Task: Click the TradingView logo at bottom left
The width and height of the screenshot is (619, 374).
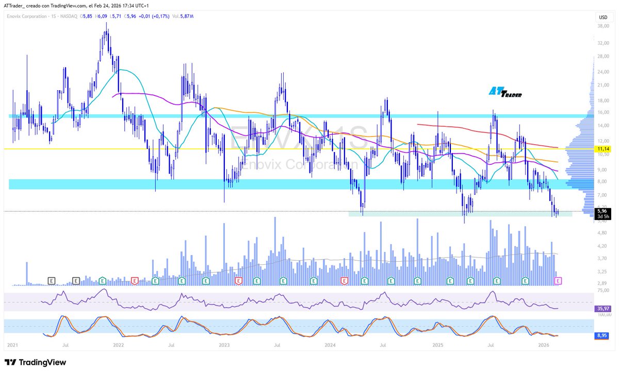Action: click(x=32, y=362)
